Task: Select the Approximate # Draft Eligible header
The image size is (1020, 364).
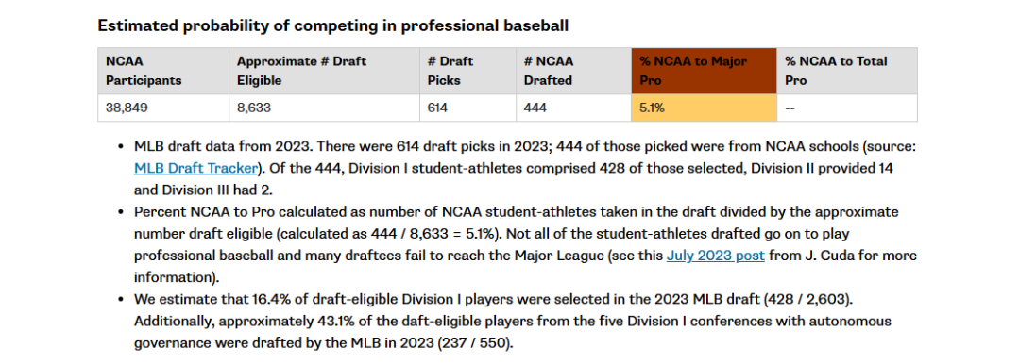Action: (x=324, y=71)
